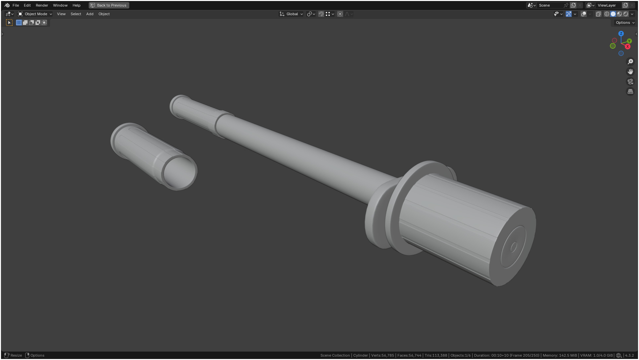Switch to Wireframe viewport shading
Screen dimensions: 639x360
pos(607,14)
